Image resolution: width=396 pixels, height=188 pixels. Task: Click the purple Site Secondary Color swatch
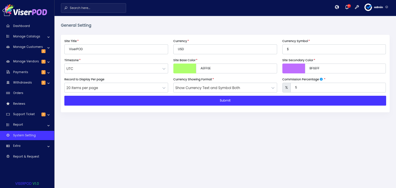[x=294, y=69]
